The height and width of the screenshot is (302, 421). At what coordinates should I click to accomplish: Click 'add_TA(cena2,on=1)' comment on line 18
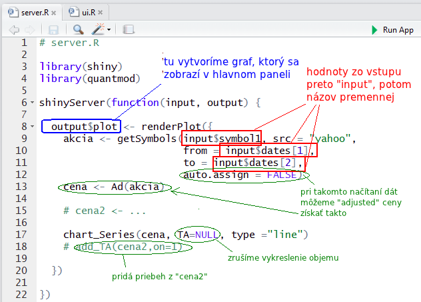130,247
